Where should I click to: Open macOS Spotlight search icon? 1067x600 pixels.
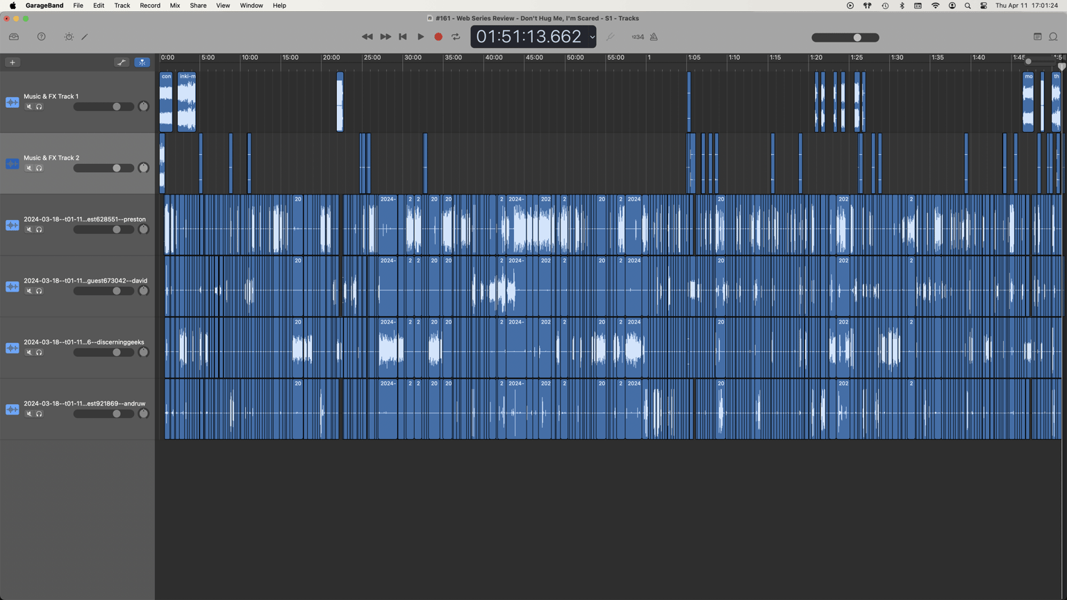(x=968, y=6)
